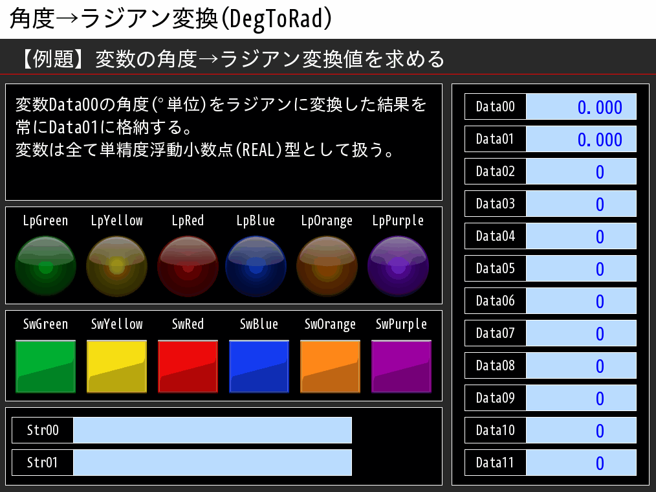Click the Data11 label
The image size is (656, 492).
(x=496, y=463)
